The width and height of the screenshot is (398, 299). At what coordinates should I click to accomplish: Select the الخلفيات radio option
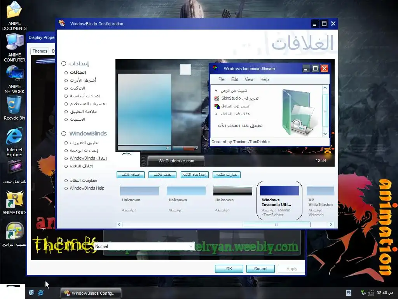66,120
